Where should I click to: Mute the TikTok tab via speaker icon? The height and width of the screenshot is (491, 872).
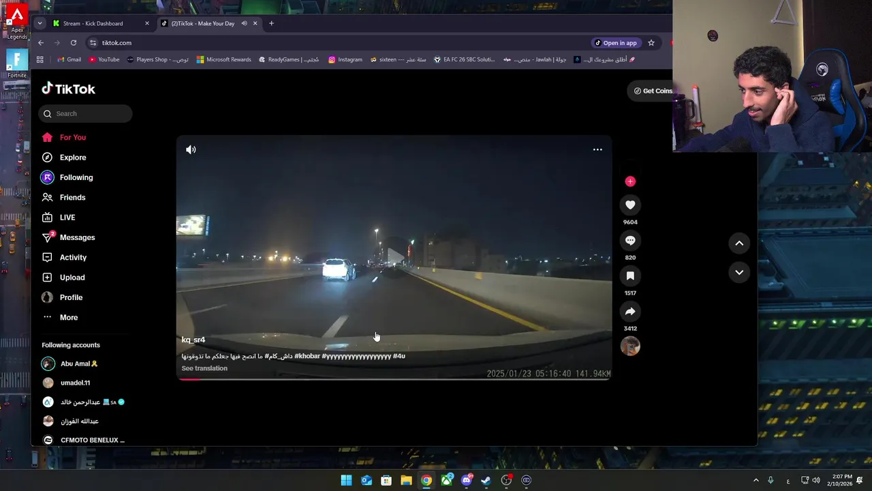[x=244, y=23]
